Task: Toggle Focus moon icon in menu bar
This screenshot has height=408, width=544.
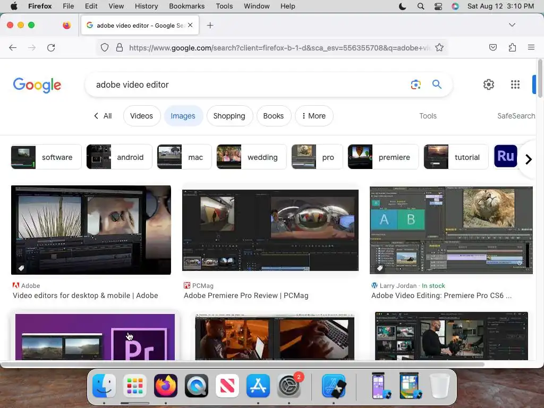Action: [x=403, y=6]
